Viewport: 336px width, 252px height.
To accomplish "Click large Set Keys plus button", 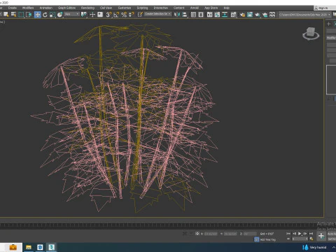I will point(321,236).
